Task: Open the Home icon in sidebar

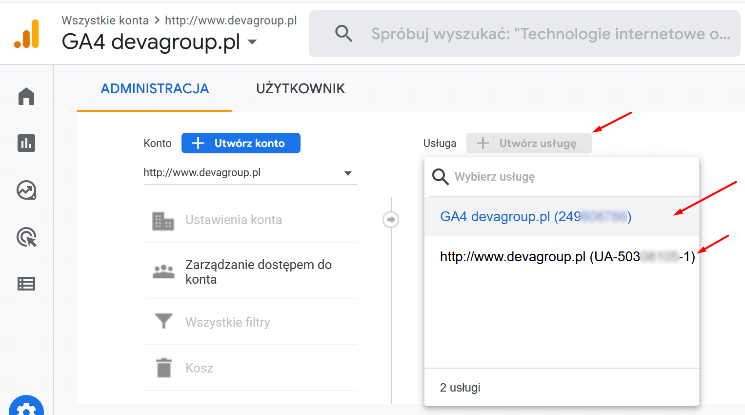Action: coord(26,96)
